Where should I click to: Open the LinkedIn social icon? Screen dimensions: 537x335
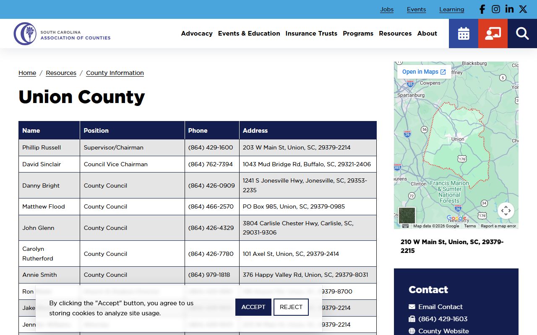pyautogui.click(x=509, y=9)
